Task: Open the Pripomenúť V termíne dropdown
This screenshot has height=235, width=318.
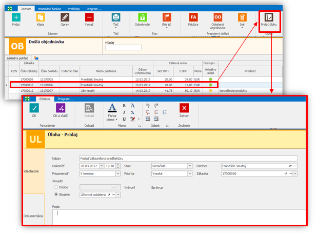Action: click(x=118, y=173)
